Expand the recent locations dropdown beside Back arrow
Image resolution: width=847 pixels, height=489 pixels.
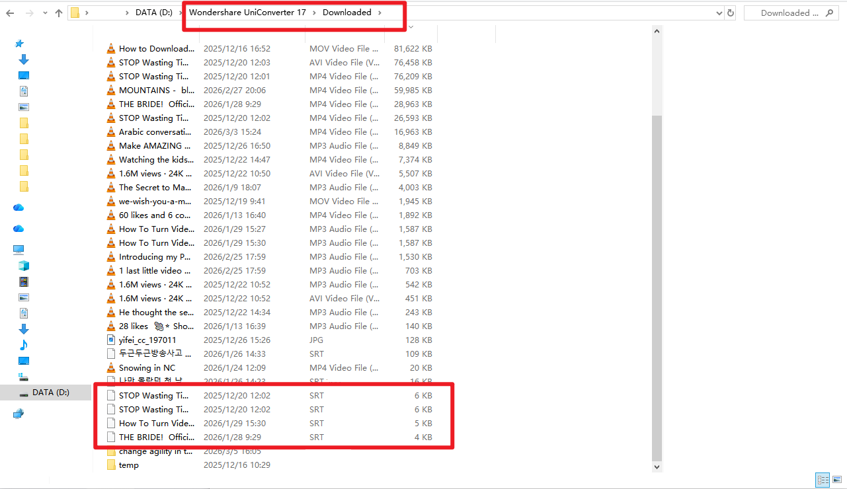click(x=44, y=13)
